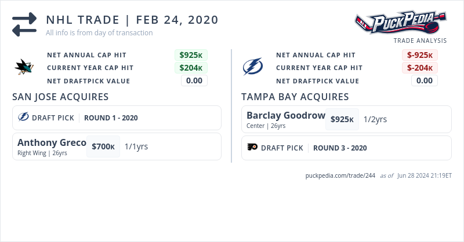Click the PuckPedia logo
The image size is (464, 242).
coord(400,23)
